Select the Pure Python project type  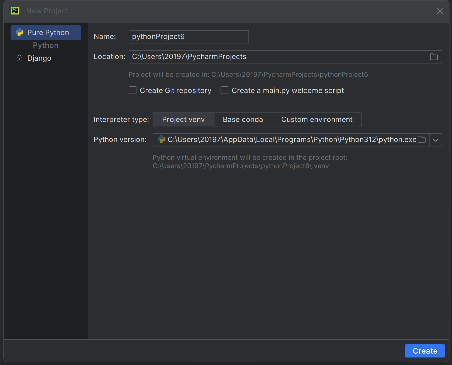point(48,33)
